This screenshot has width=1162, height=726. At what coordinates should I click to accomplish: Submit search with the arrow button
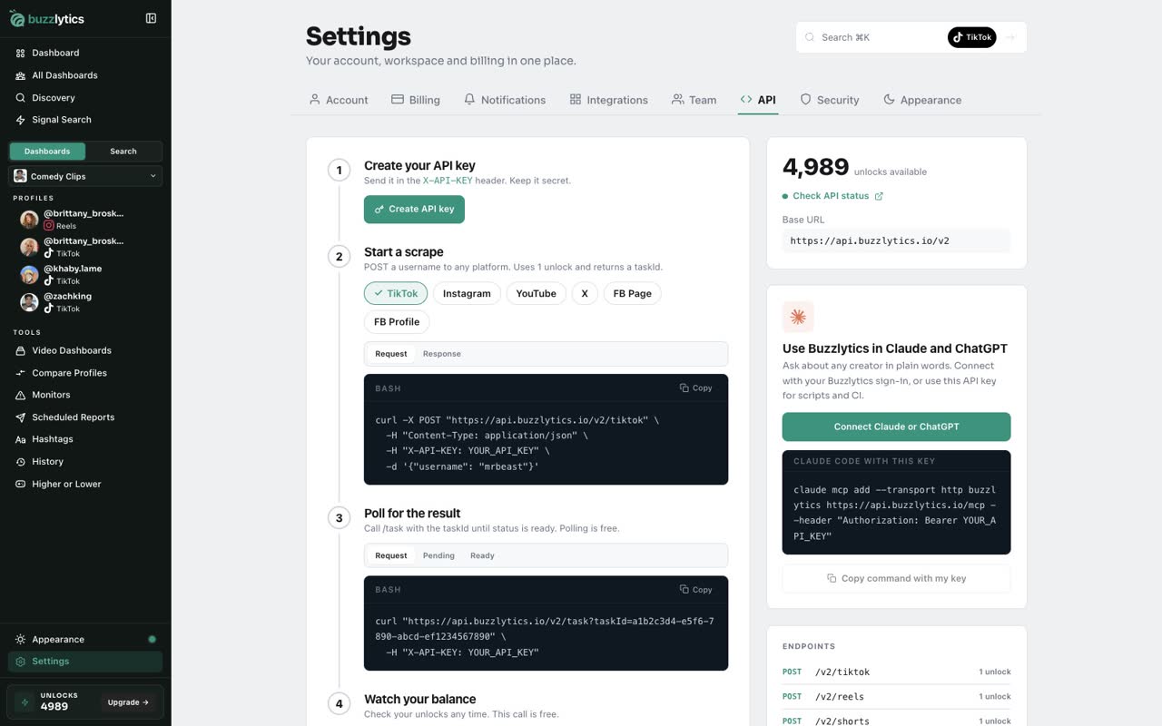[1010, 37]
